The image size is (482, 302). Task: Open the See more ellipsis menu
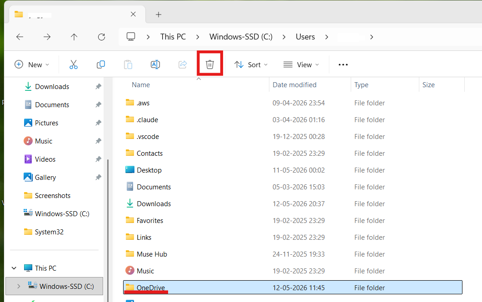click(343, 64)
